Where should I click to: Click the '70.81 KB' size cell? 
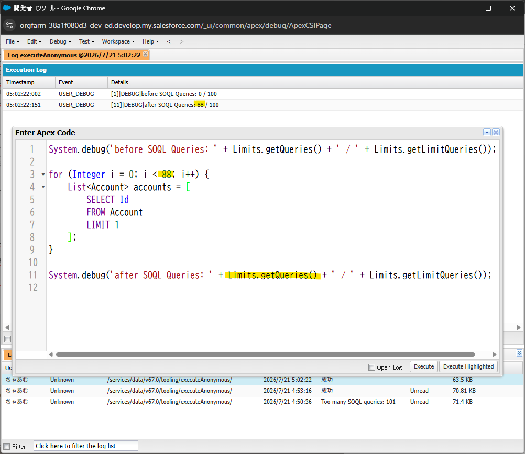pyautogui.click(x=464, y=391)
